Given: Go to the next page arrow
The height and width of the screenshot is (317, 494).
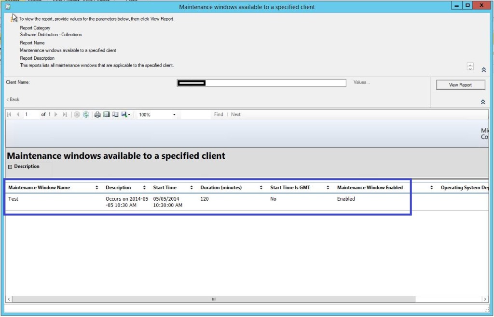Looking at the screenshot, I should 56,115.
